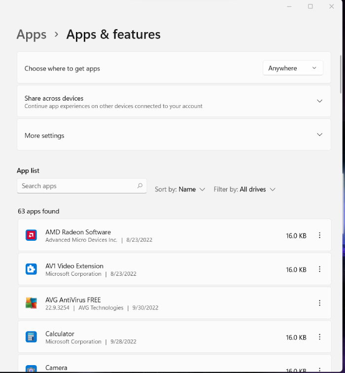Open more options for AMD Radeon Software
Image resolution: width=345 pixels, height=373 pixels.
click(x=319, y=235)
